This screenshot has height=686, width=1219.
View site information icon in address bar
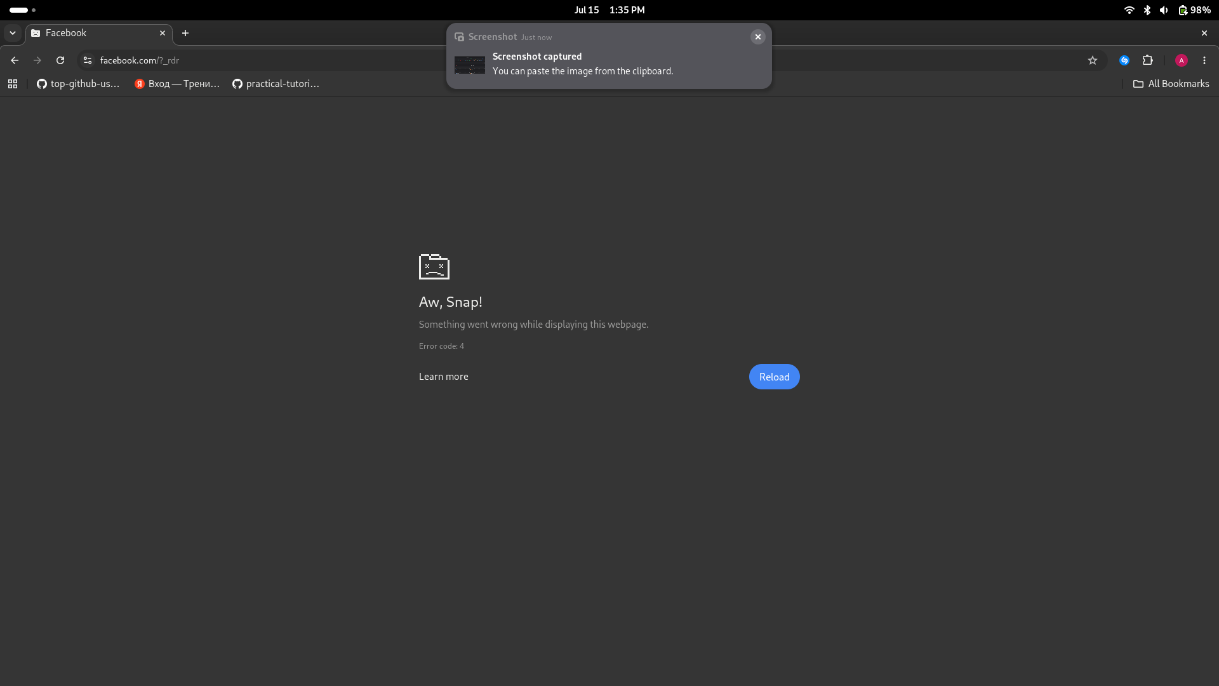tap(88, 60)
